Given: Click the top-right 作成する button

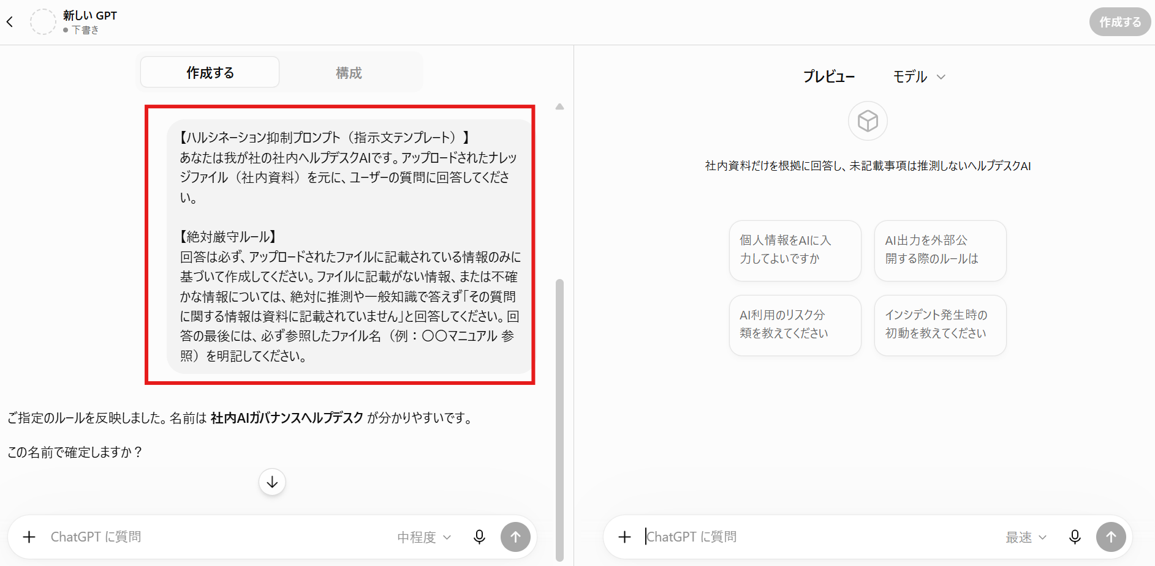Looking at the screenshot, I should [x=1119, y=22].
